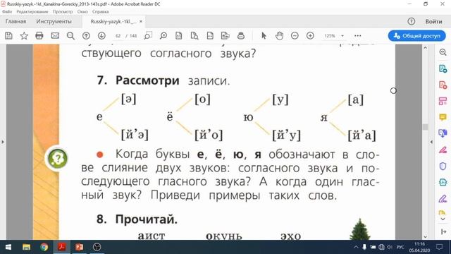Viewport: 451px width, 254px height.
Task: Open the pink Fill & Sign pen tool
Action: tap(443, 150)
